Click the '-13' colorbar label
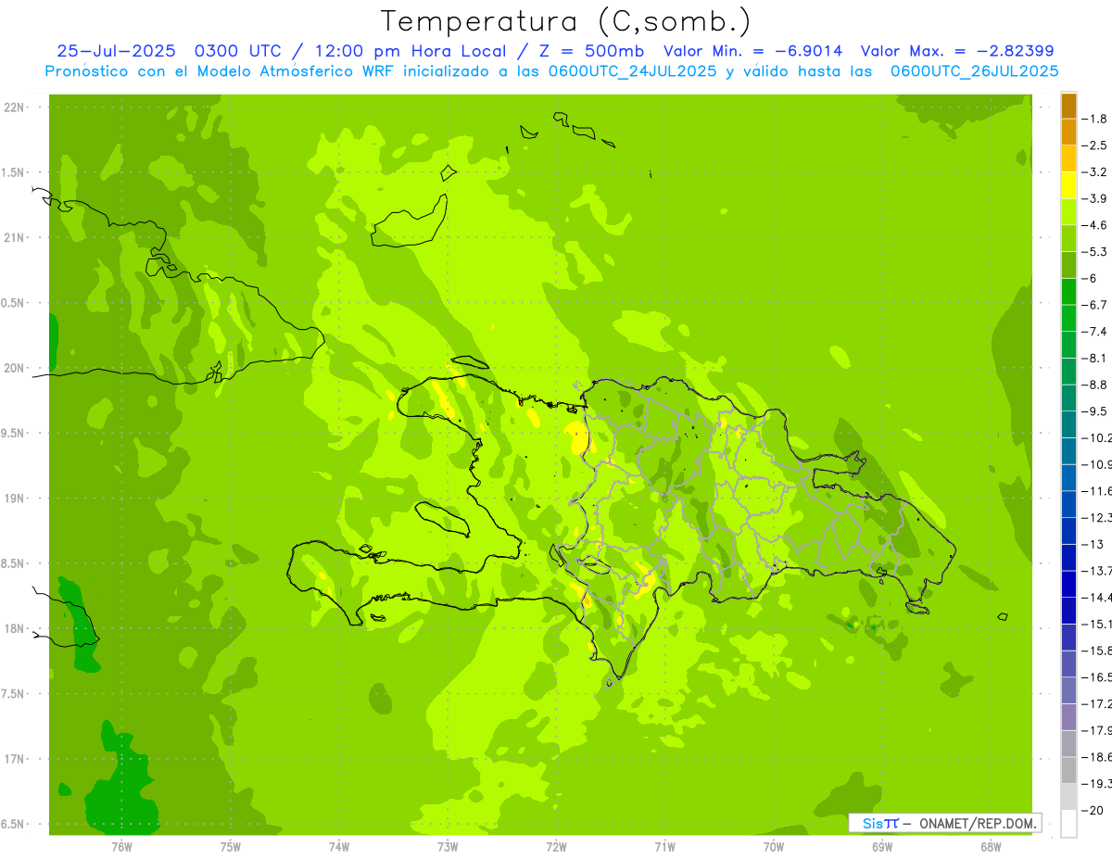Screen dimensions: 1112x859 1093,544
